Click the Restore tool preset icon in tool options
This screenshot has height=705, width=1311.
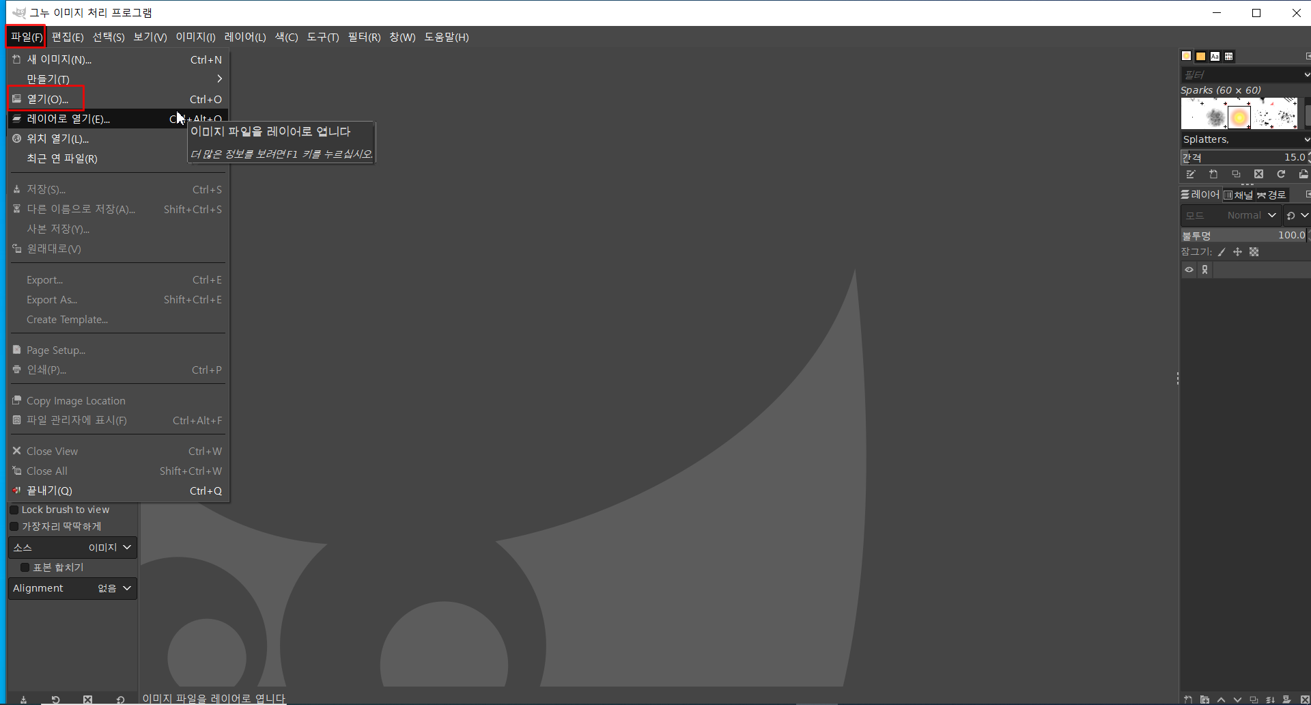click(55, 700)
